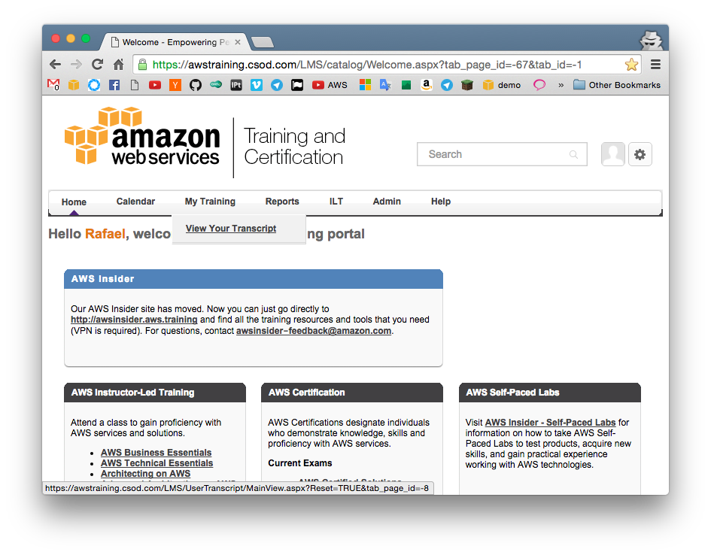Click the incognito spy icon
Image resolution: width=711 pixels, height=555 pixels.
(x=651, y=41)
